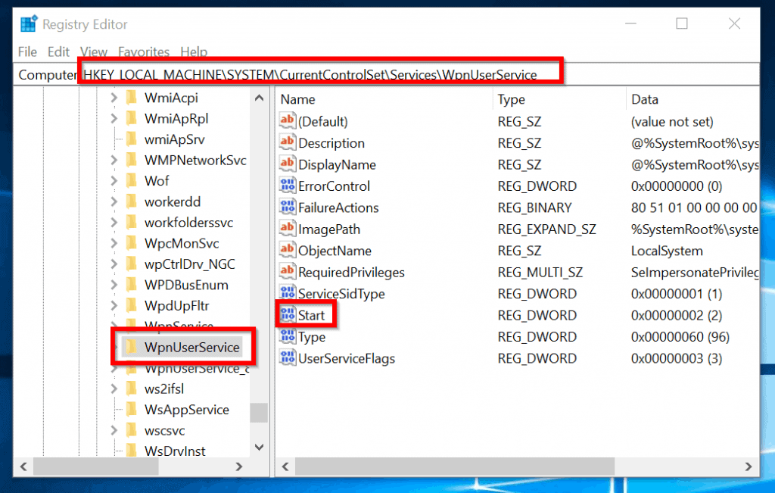This screenshot has height=493, width=775.
Task: Expand the WmiAcpi tree node
Action: [114, 98]
